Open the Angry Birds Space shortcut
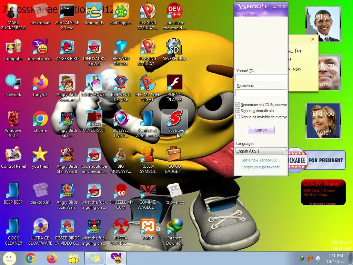 click(x=67, y=124)
